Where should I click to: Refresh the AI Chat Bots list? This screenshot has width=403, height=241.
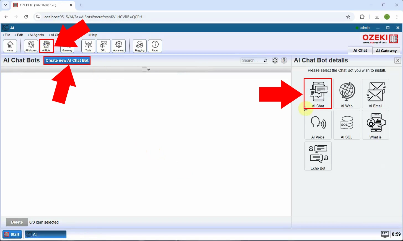[275, 61]
